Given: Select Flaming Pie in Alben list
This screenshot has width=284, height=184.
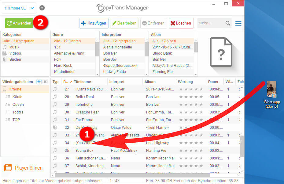Looking at the screenshot, I should (172, 72).
